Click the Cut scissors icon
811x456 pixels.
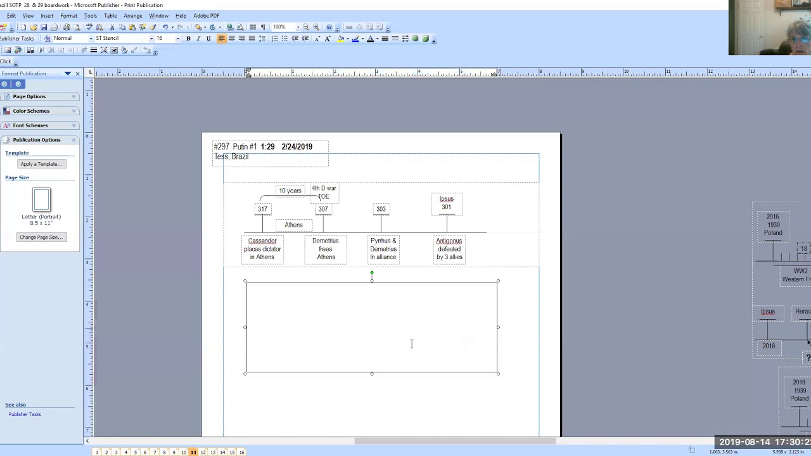click(112, 27)
